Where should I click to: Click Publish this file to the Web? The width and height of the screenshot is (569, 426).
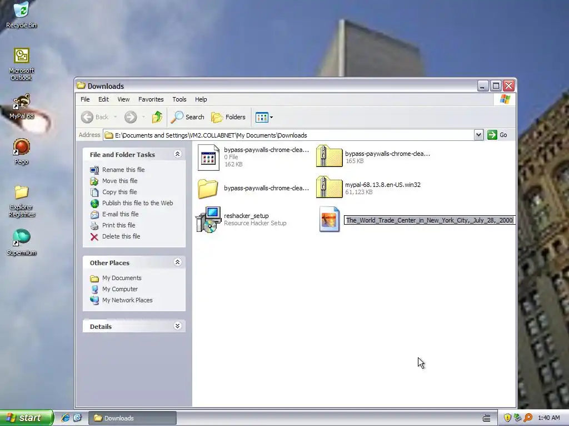coord(138,203)
